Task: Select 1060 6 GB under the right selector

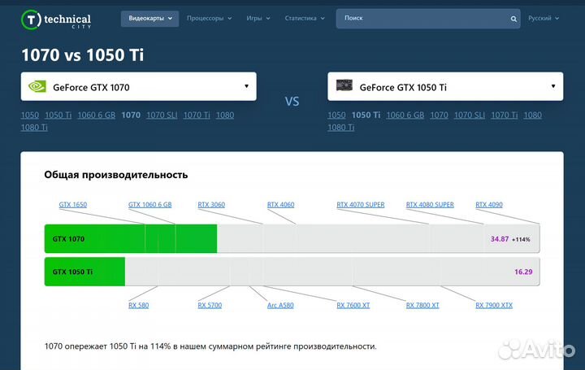Action: pyautogui.click(x=405, y=115)
